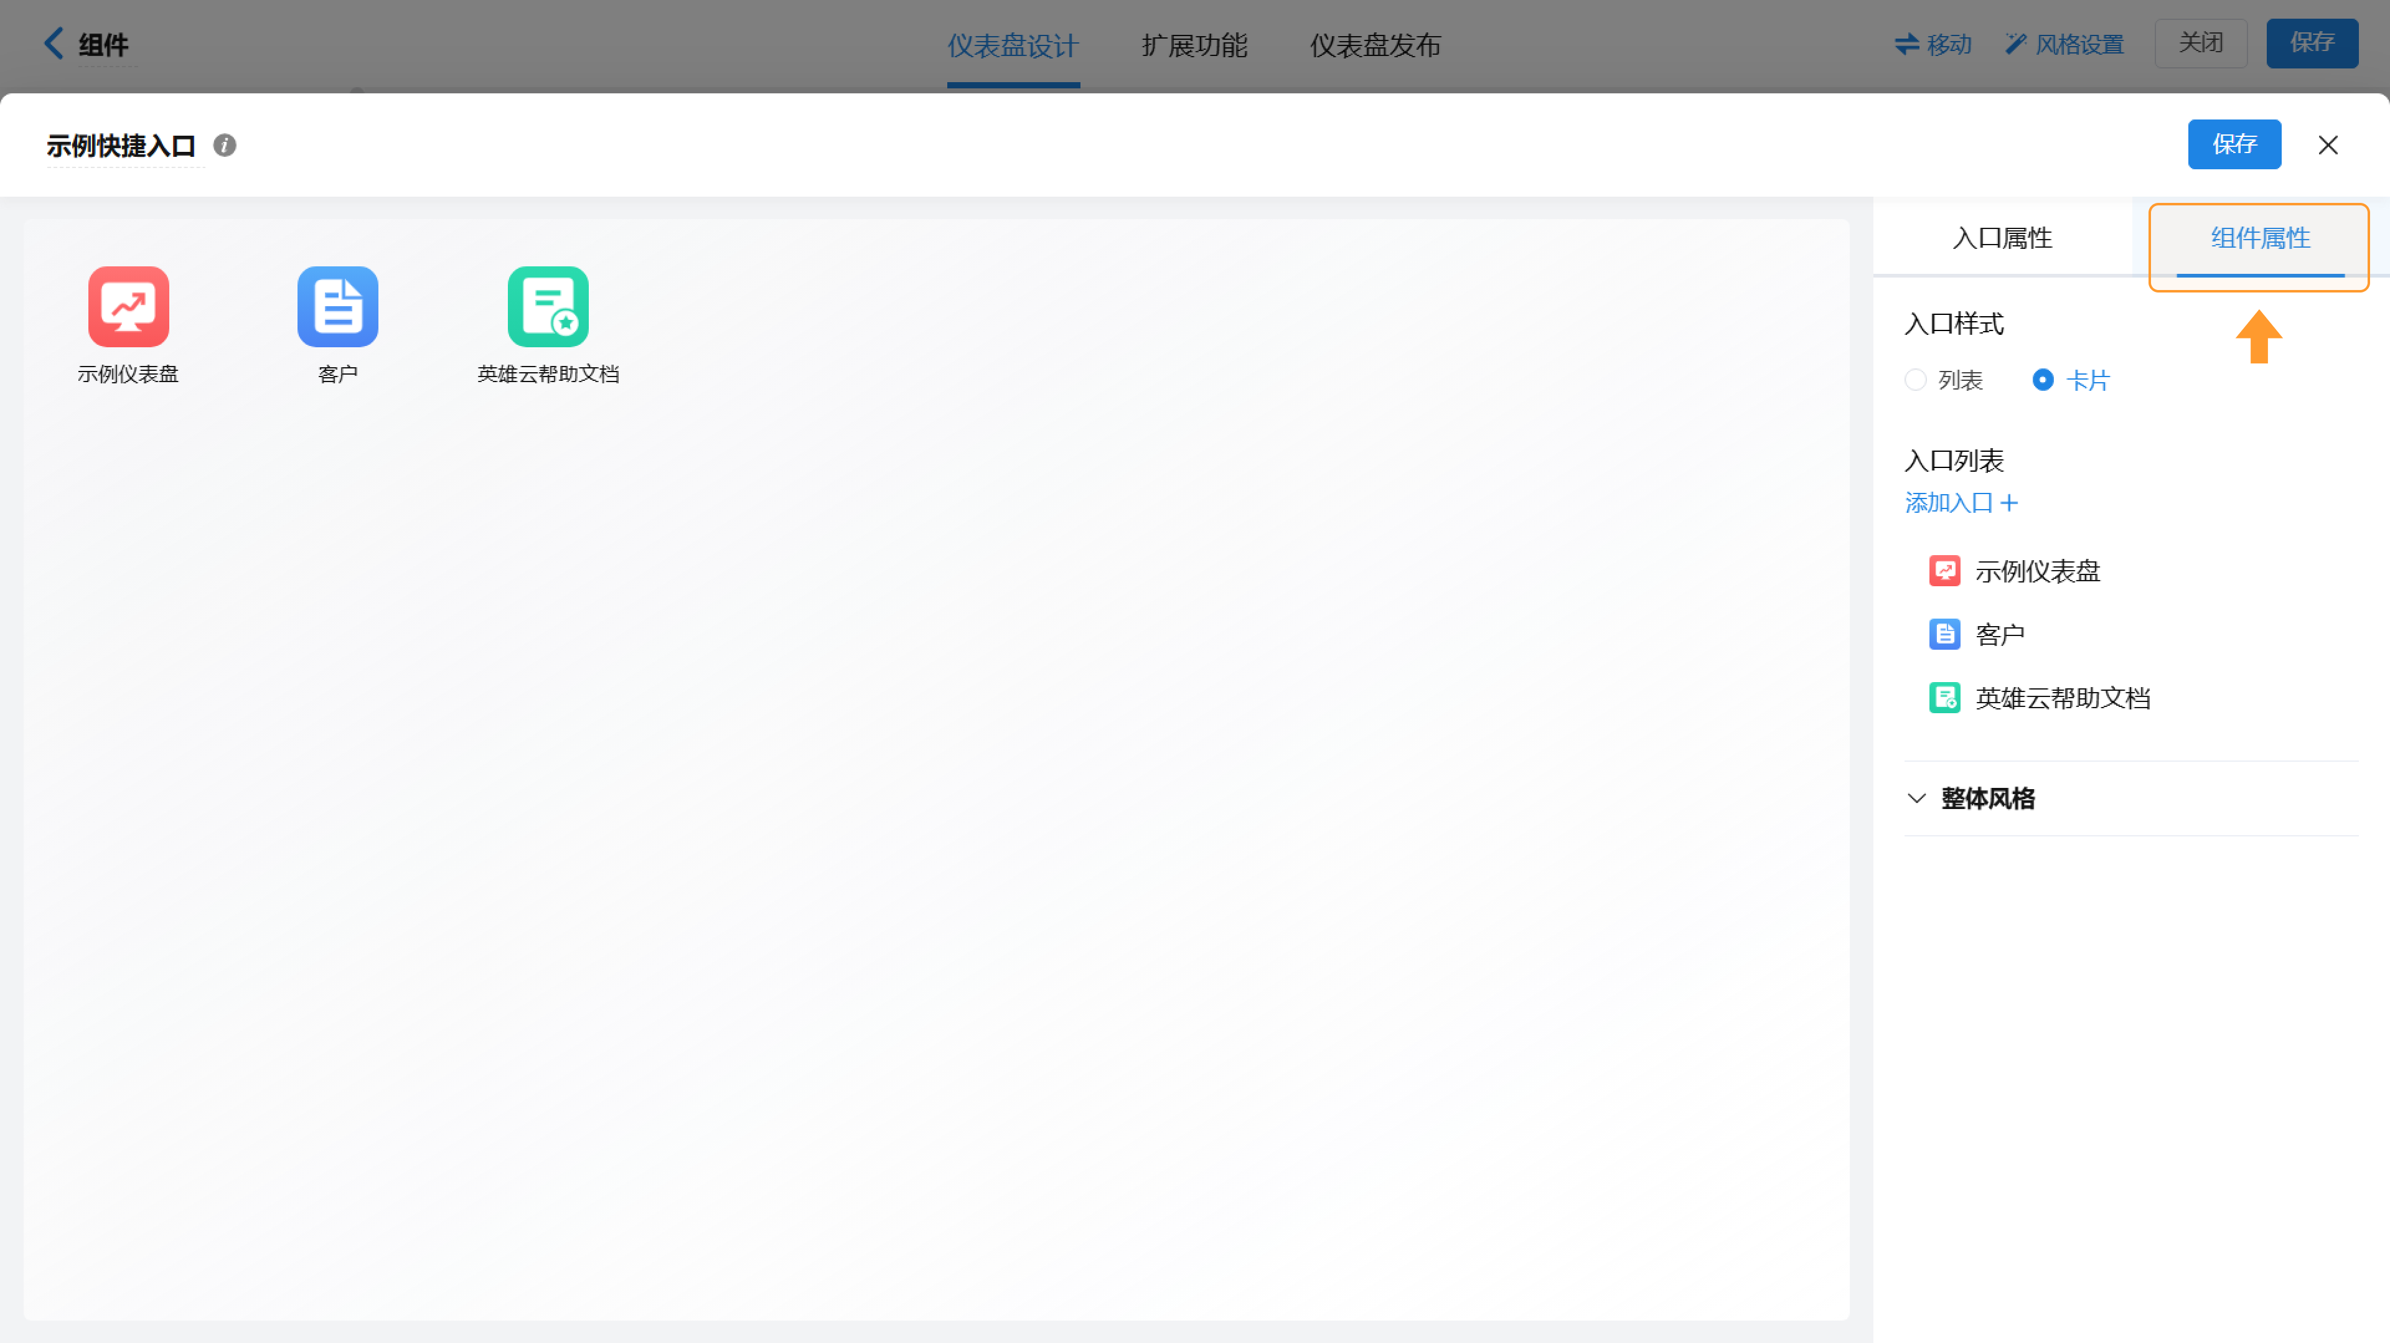Click the back arrow next to 组件
This screenshot has width=2390, height=1343.
coord(54,43)
